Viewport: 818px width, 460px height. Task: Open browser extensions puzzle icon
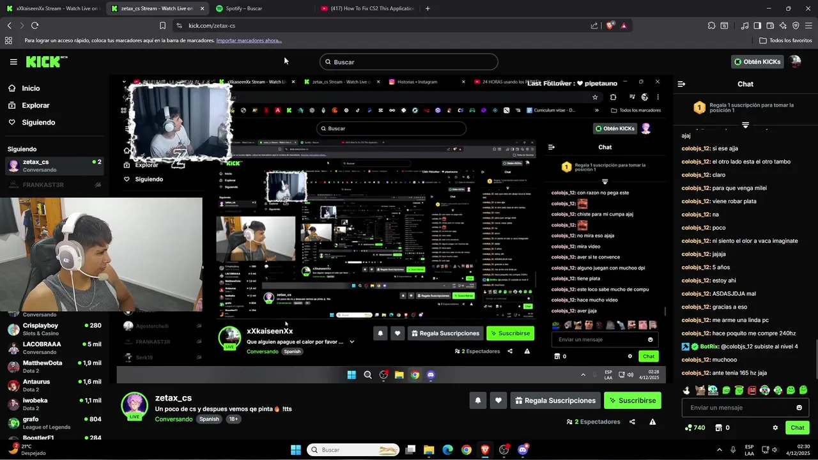[x=711, y=26]
